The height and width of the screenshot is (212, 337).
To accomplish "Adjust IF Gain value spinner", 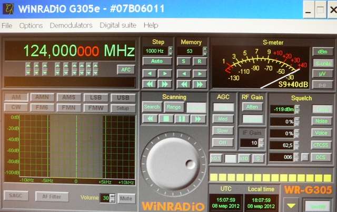I will (261, 143).
